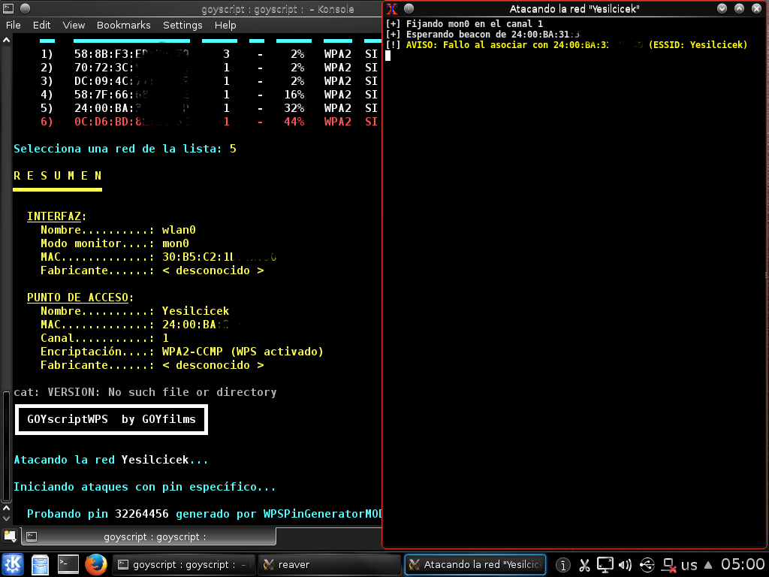
Task: Close the Atacando la red window
Action: (757, 8)
